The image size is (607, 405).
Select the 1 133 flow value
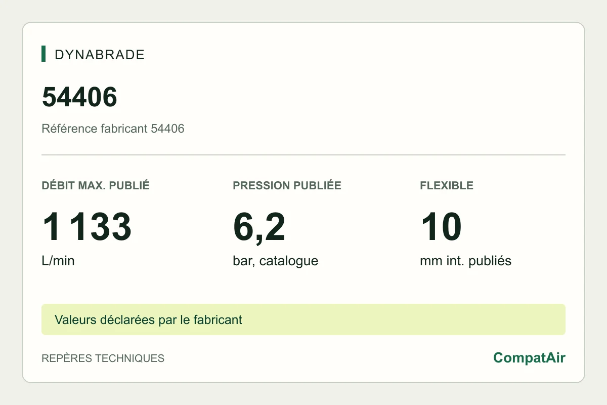click(x=86, y=227)
